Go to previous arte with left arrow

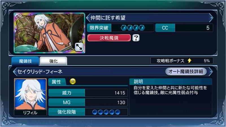coord(15,72)
